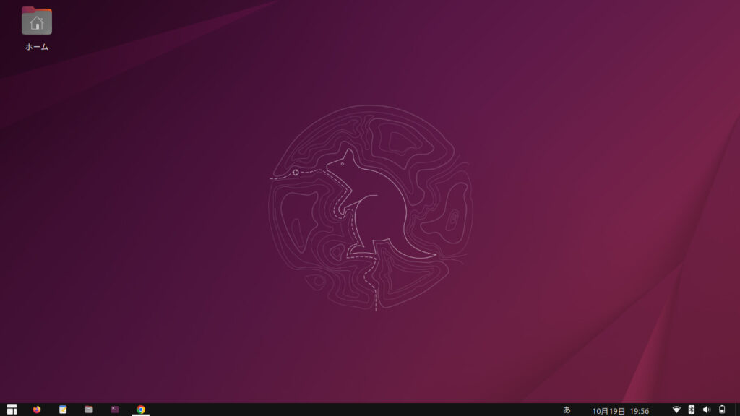Screen dimensions: 740x416
Task: Launch Firefox from the taskbar
Action: pyautogui.click(x=37, y=409)
